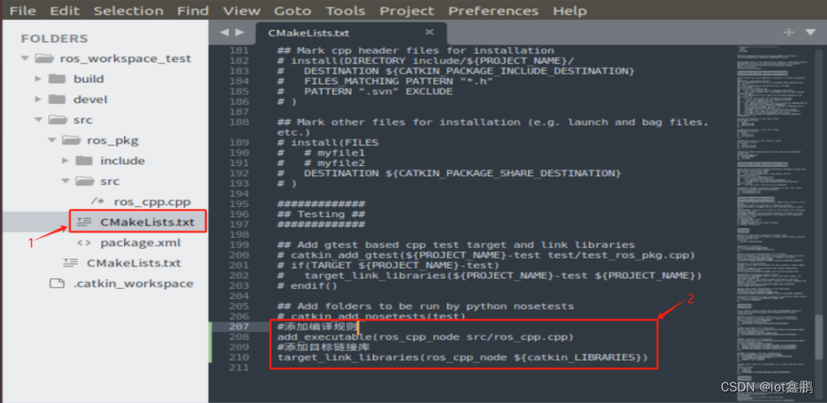Click line number 181 in gutter
Viewport: 827px width, 403px height.
point(239,50)
